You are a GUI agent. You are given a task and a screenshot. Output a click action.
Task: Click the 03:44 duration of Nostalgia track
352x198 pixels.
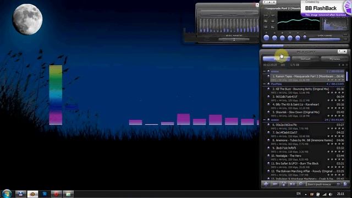pos(340,156)
